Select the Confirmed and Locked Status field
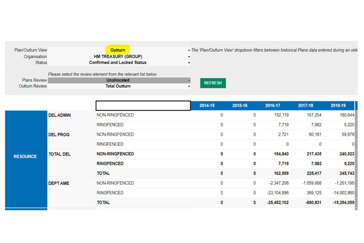 coord(118,63)
